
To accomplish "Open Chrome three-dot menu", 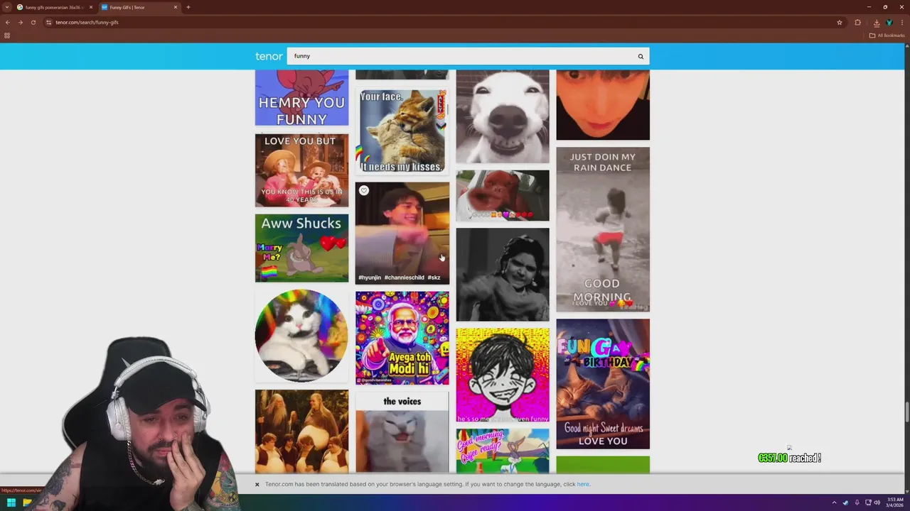I will click(x=902, y=22).
